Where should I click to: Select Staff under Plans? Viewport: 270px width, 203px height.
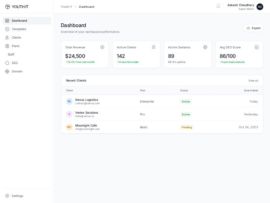point(11,54)
